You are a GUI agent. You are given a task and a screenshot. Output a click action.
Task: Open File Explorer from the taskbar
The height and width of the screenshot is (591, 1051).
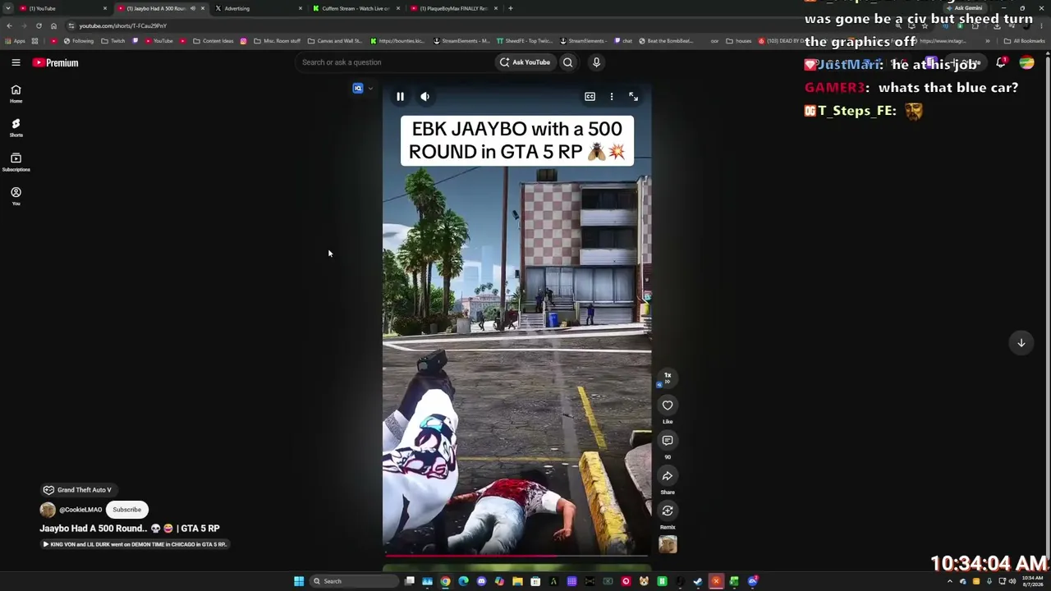click(517, 581)
